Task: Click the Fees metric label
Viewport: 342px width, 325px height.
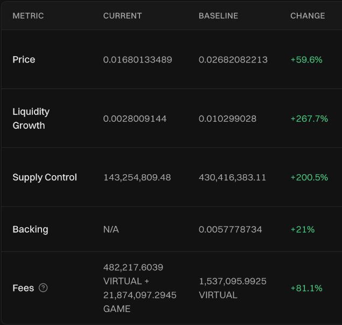Action: pyautogui.click(x=23, y=288)
